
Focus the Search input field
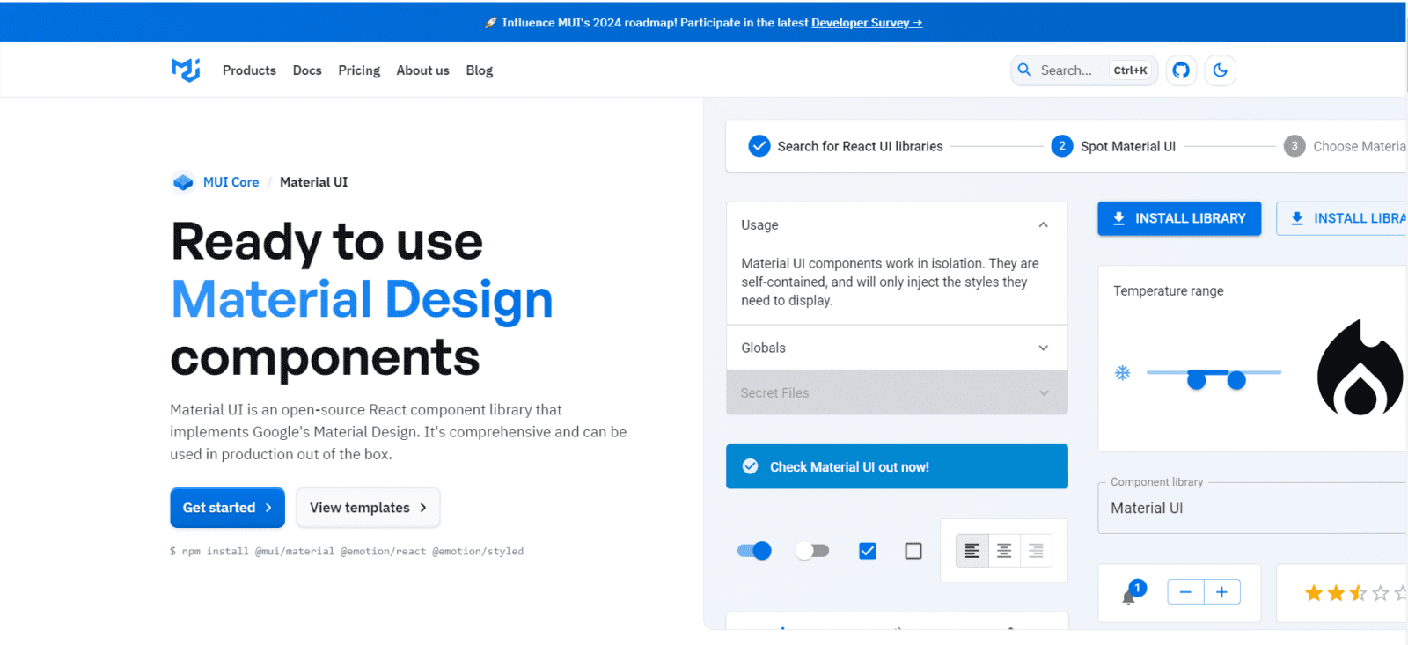coord(1083,70)
